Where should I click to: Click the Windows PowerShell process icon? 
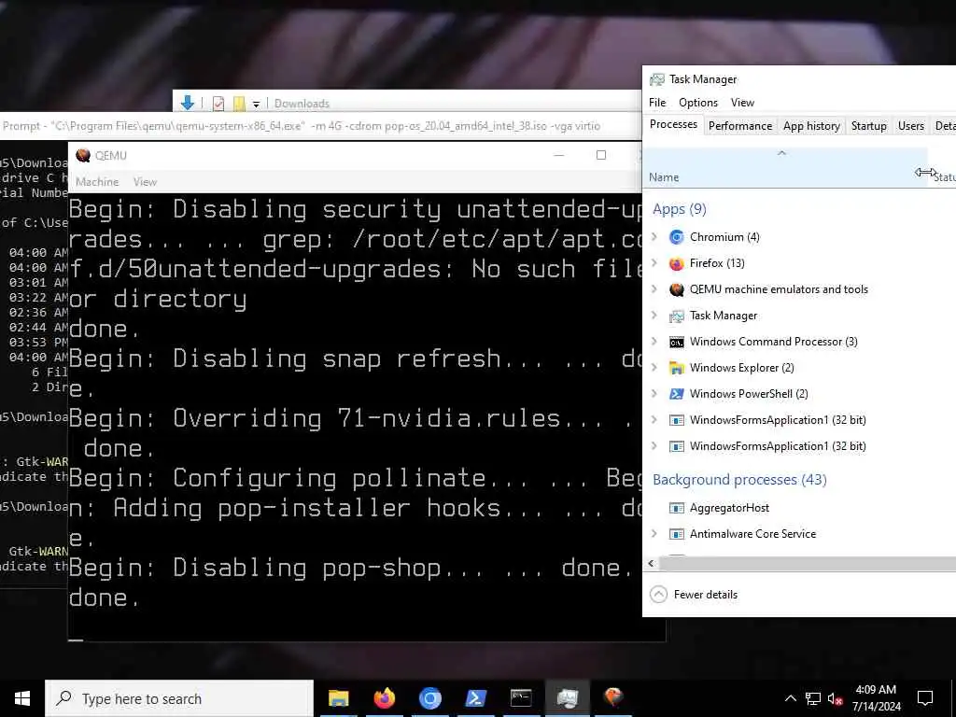pyautogui.click(x=676, y=394)
